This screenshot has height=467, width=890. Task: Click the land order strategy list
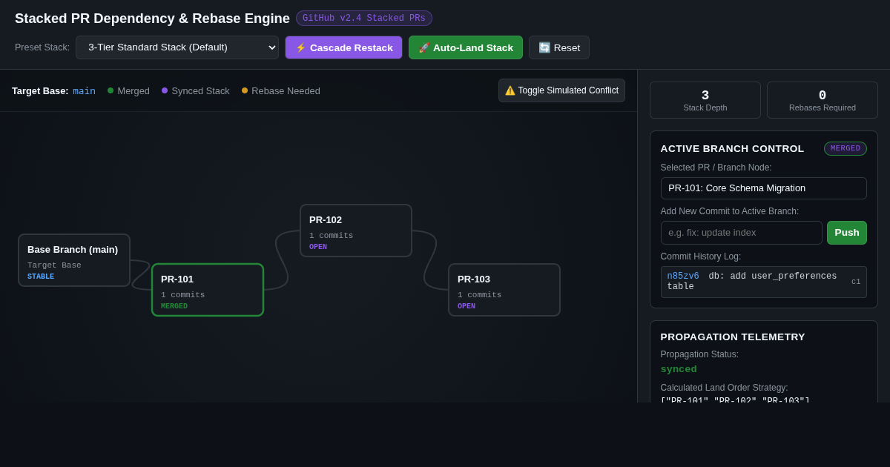click(735, 399)
